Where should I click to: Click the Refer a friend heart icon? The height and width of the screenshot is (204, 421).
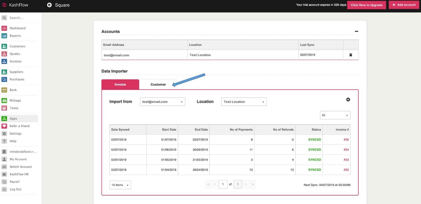(x=4, y=126)
